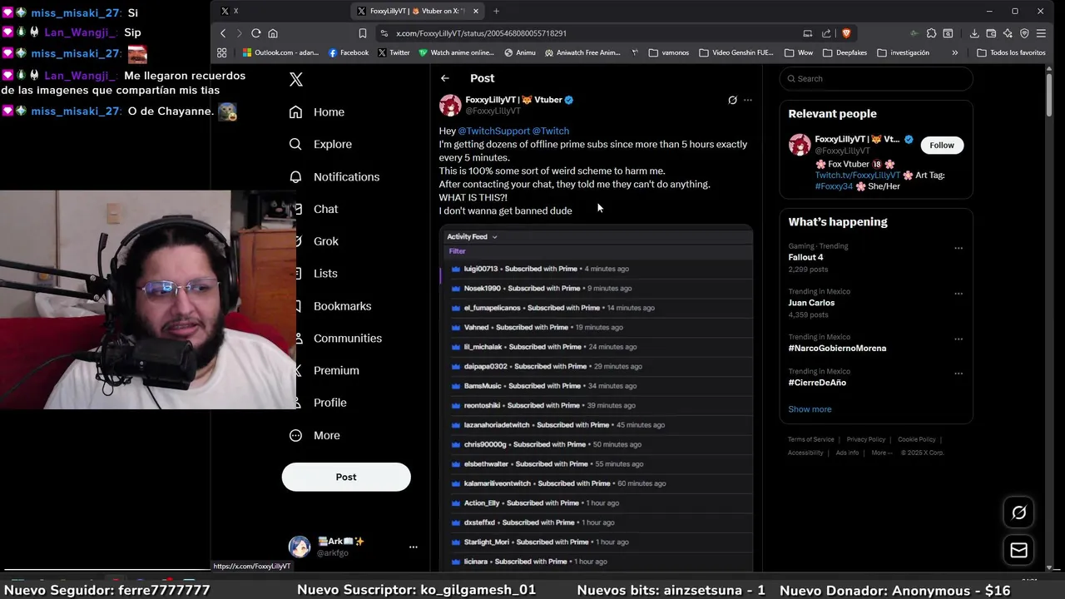The image size is (1065, 599).
Task: Expand the Activity Feed dropdown chevron
Action: [494, 237]
